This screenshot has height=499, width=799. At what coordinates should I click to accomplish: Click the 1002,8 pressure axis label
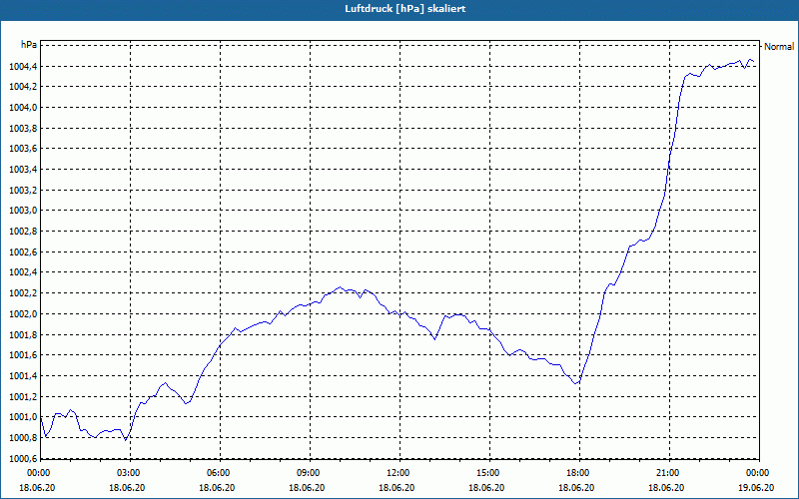click(23, 232)
